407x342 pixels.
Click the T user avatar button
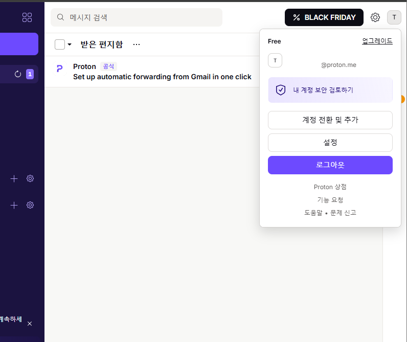[x=394, y=17]
